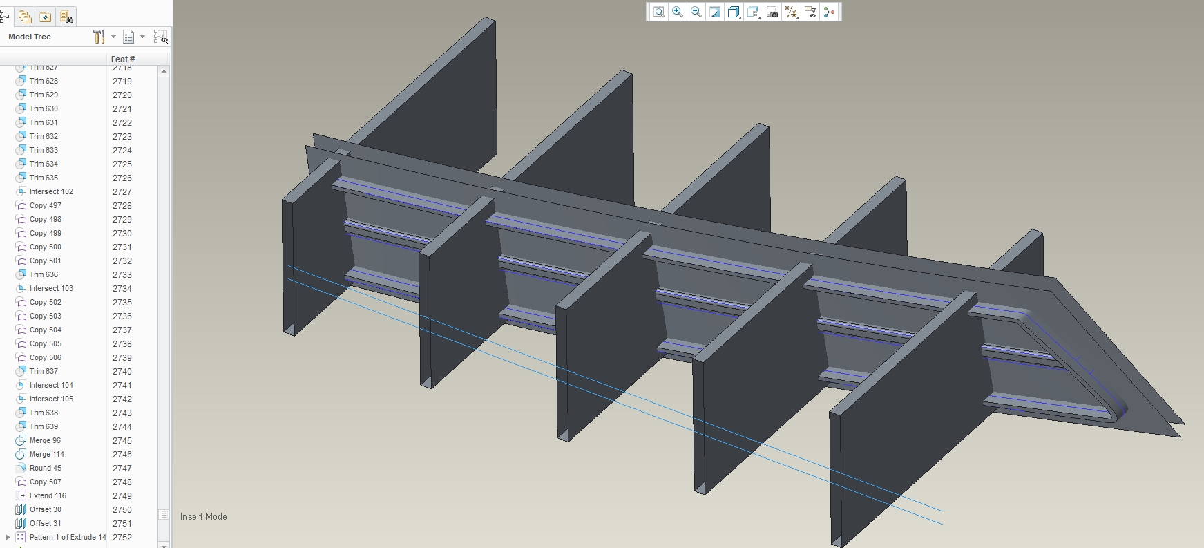The height and width of the screenshot is (548, 1204).
Task: Click the Zoom In magnifier icon
Action: pos(678,12)
